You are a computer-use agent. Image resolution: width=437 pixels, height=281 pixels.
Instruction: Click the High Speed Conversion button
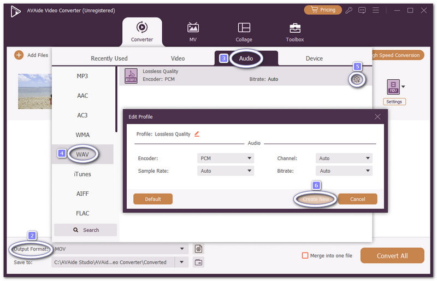pos(398,55)
